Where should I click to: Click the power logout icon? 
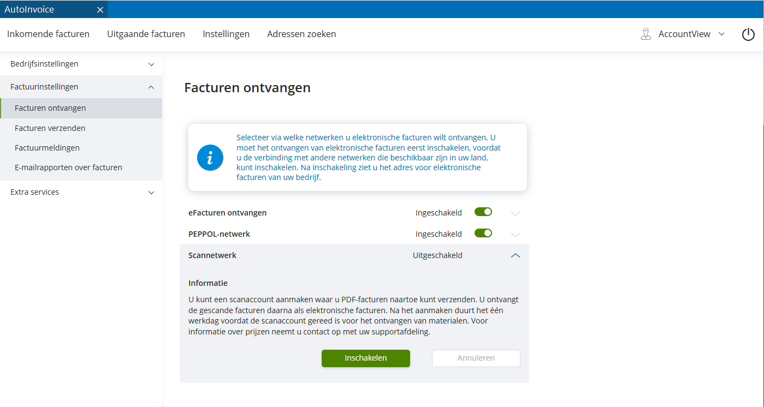748,34
